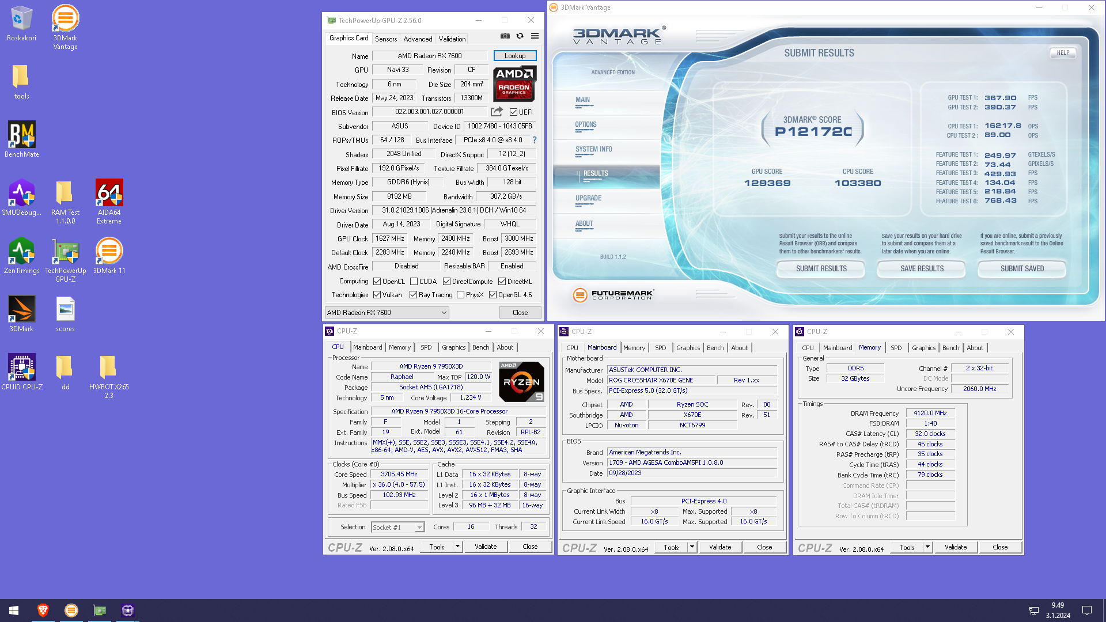Open Bench tab in the Mainboard CPU-Z window
Viewport: 1106px width, 622px height.
[715, 348]
